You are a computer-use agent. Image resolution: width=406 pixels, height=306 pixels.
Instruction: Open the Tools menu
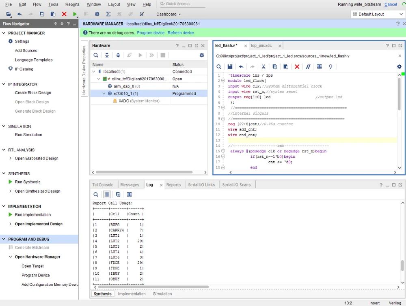(x=53, y=4)
